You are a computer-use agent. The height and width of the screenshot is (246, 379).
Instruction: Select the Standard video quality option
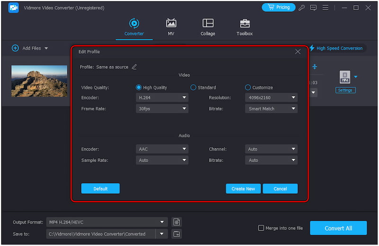tap(193, 87)
